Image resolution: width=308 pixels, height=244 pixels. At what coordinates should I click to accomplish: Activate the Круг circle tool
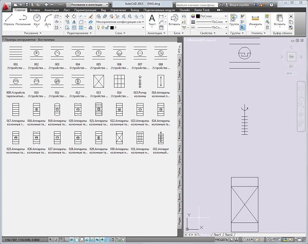[x=37, y=19]
